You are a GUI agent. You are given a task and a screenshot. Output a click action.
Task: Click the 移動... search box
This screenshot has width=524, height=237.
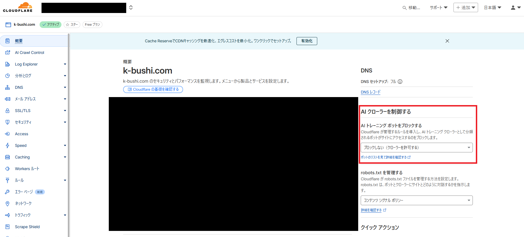pos(411,8)
